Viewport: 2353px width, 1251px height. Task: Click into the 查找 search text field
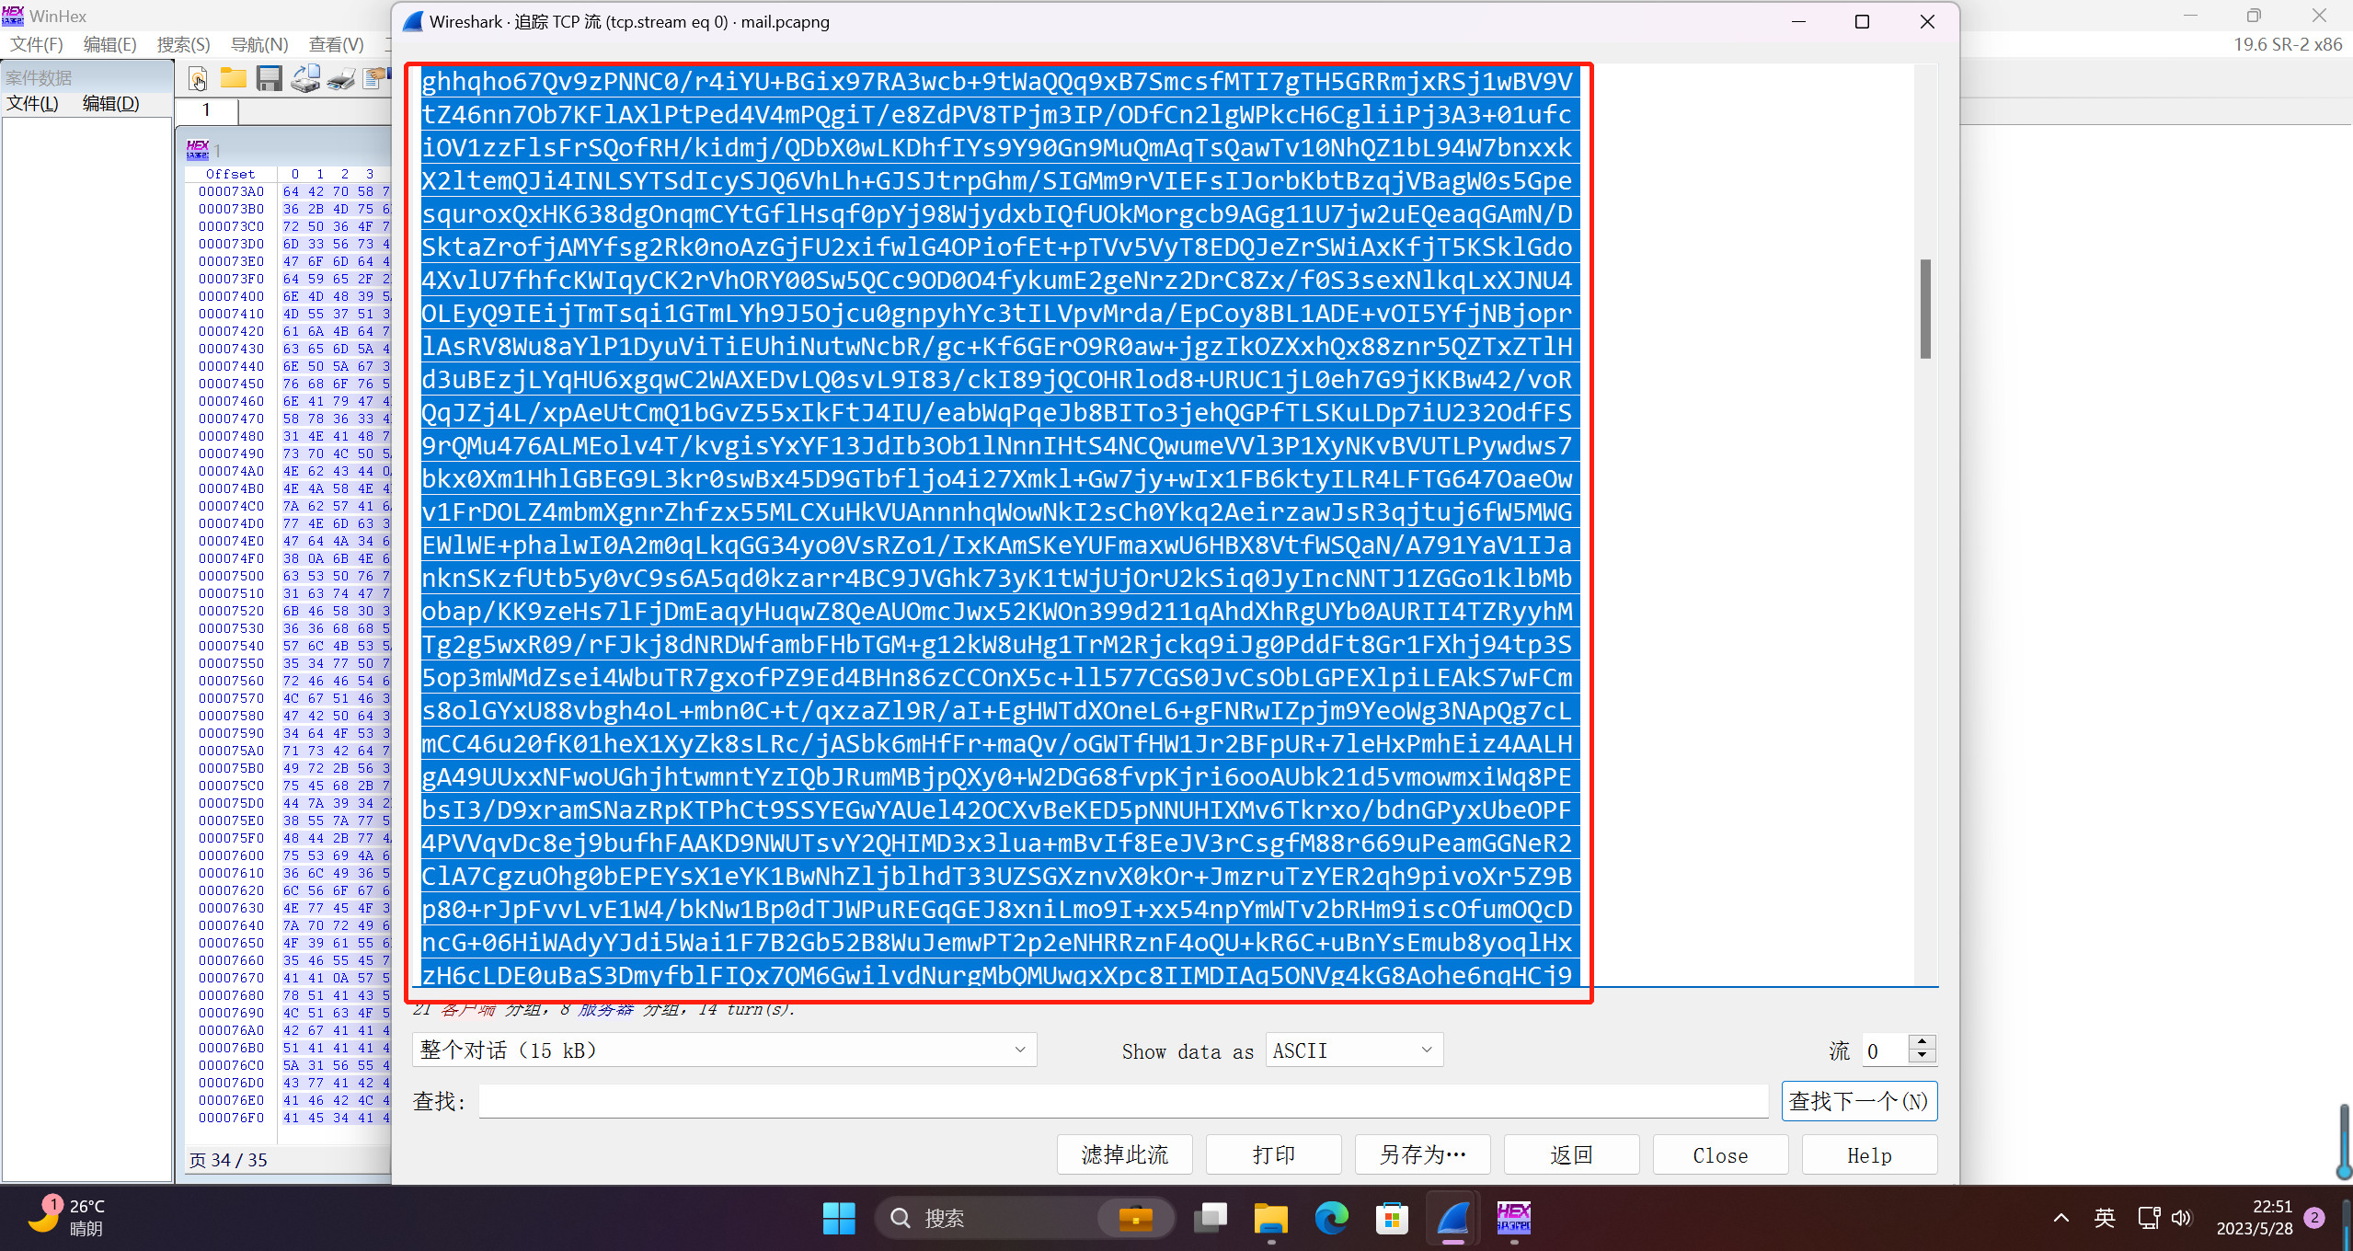[x=1122, y=1101]
